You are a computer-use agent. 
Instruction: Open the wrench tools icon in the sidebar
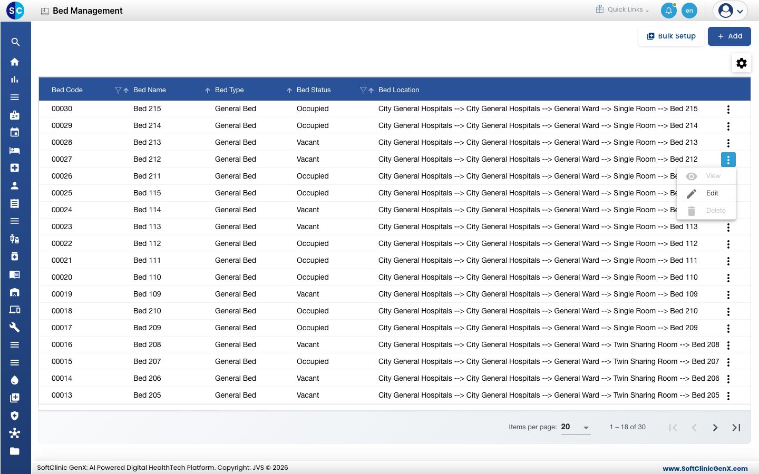15,327
